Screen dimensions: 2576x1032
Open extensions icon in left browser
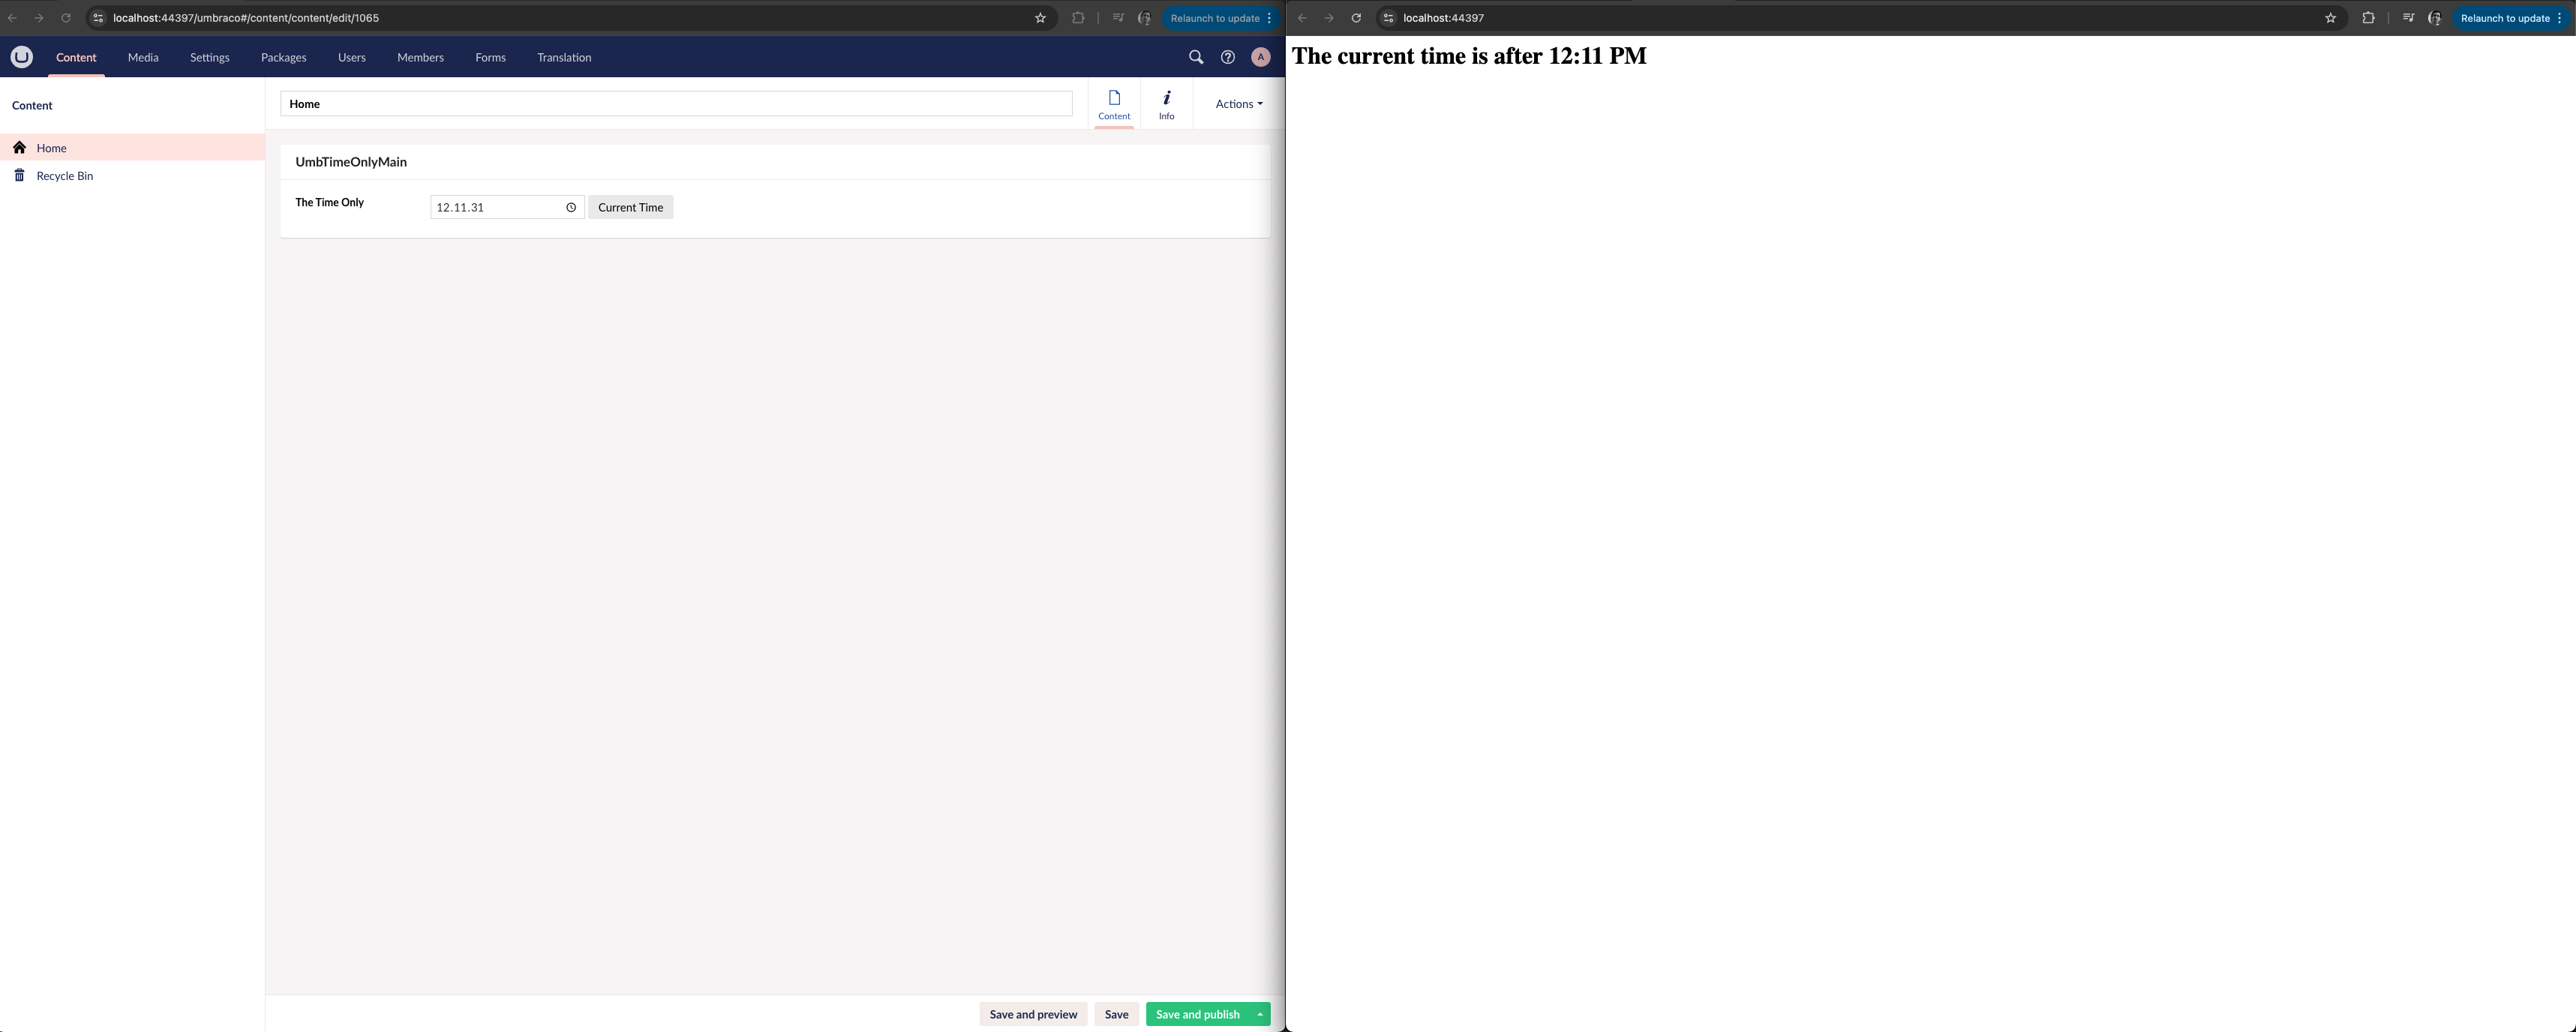[1078, 18]
